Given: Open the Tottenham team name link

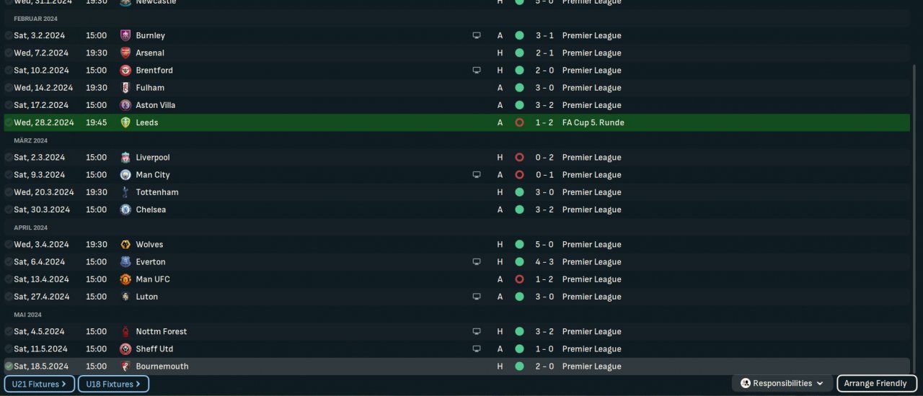Looking at the screenshot, I should (157, 192).
